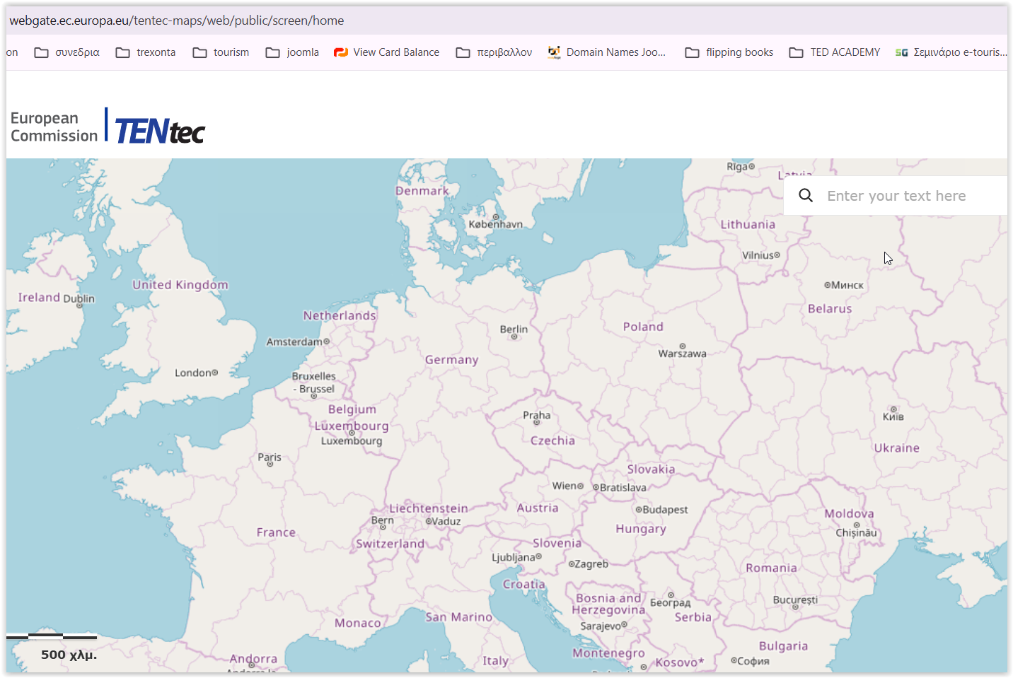
Task: Click the Paris city marker
Action: [x=270, y=464]
